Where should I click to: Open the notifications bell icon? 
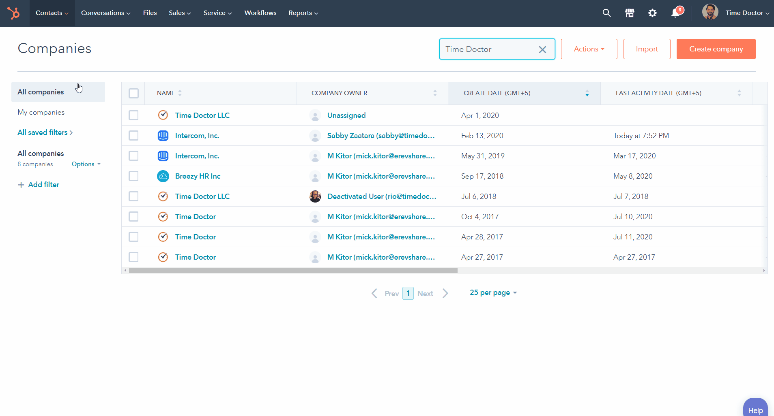point(676,13)
